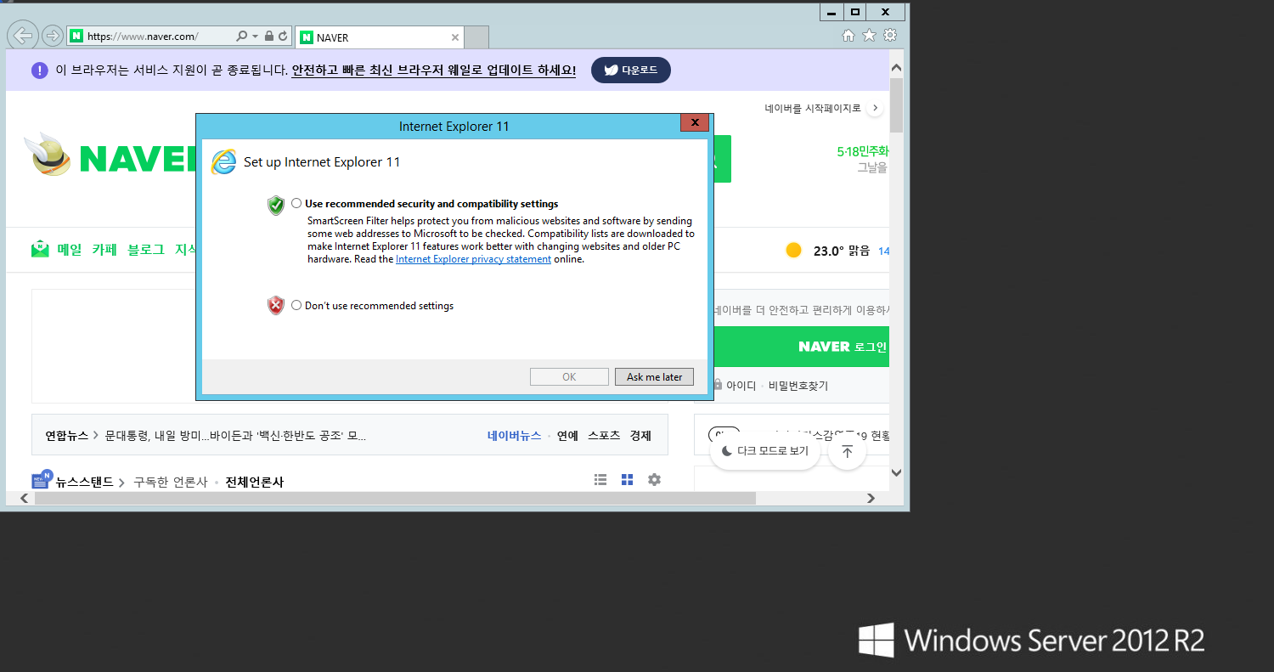Select Use recommended security settings radio

point(296,204)
